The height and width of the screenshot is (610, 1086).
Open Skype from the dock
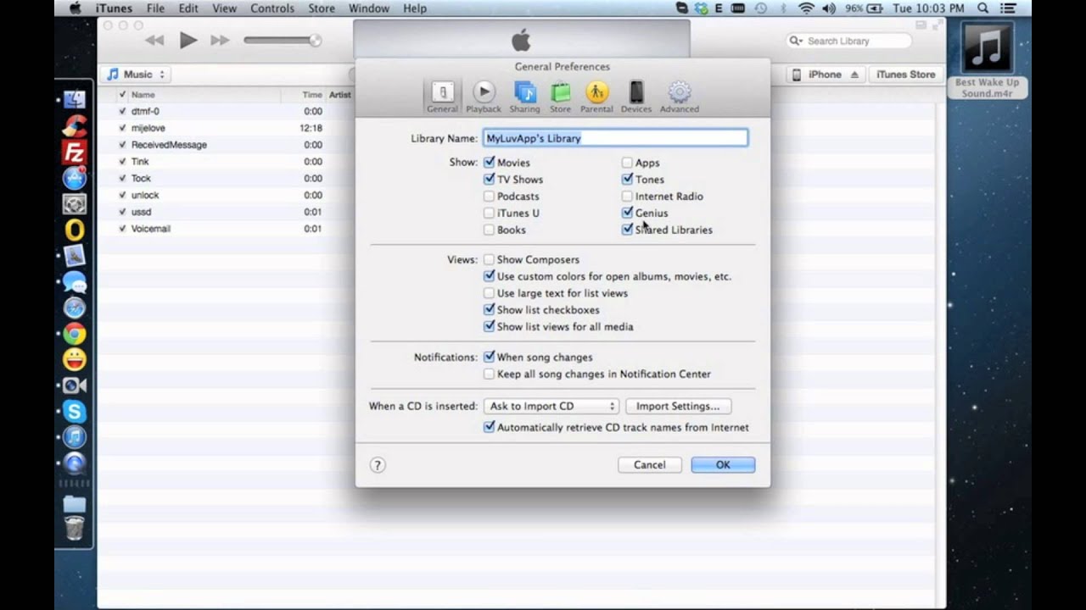tap(75, 412)
